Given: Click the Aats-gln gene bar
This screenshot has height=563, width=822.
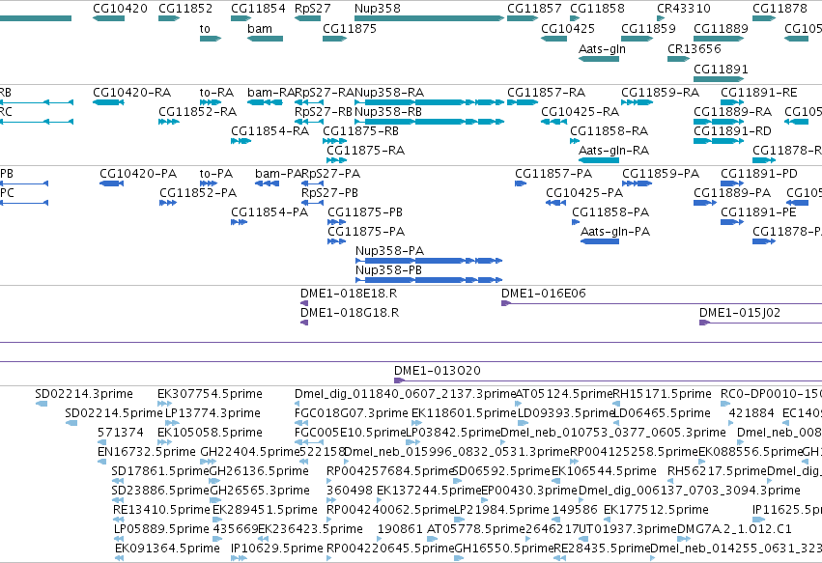Looking at the screenshot, I should point(599,59).
